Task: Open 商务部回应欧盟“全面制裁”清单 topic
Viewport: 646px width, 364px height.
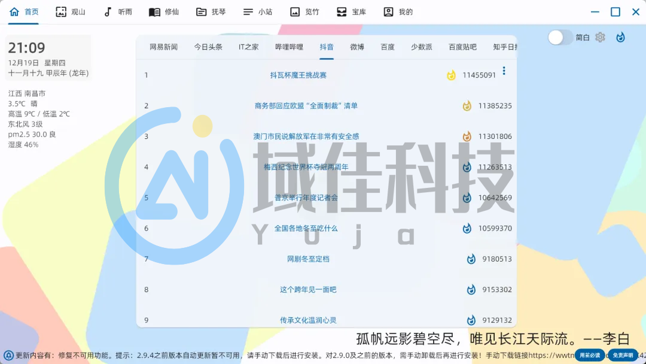Action: tap(306, 105)
